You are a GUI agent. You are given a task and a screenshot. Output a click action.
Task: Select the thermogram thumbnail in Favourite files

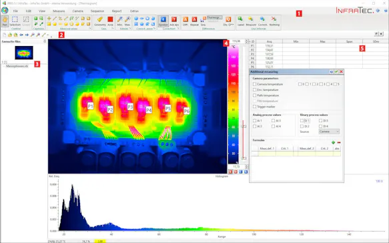coord(24,53)
